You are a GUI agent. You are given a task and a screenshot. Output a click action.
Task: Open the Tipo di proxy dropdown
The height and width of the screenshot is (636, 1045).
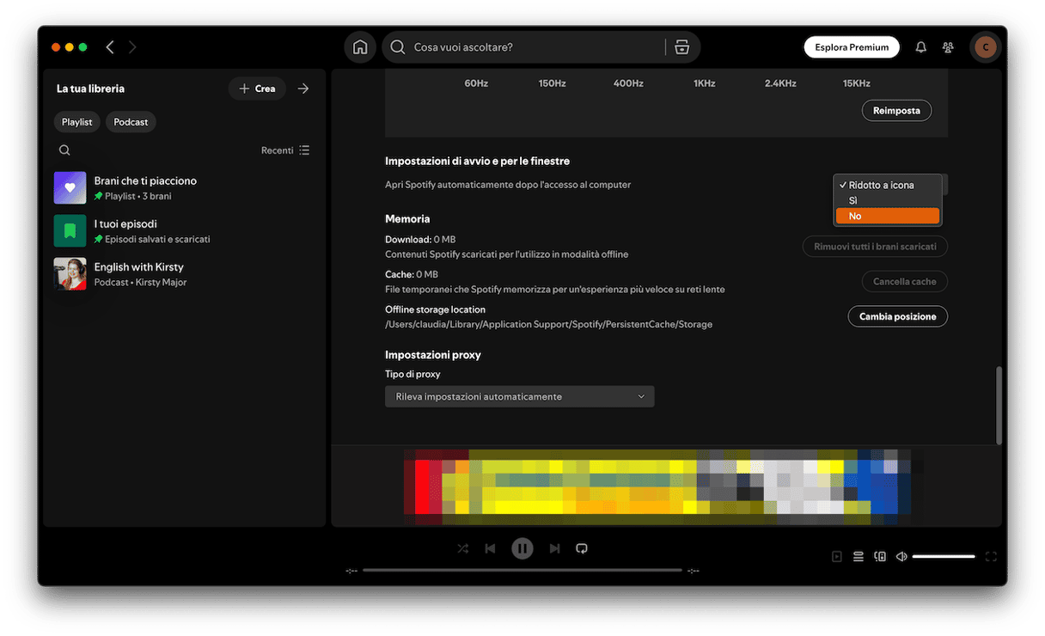tap(520, 396)
